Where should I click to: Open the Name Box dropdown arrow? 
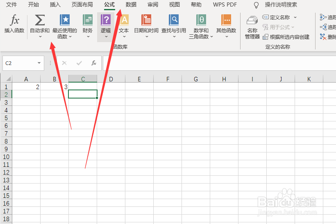coord(39,63)
